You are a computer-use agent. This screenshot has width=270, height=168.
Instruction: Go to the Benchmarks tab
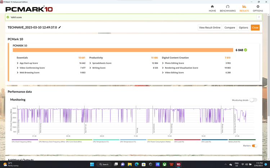228,8
